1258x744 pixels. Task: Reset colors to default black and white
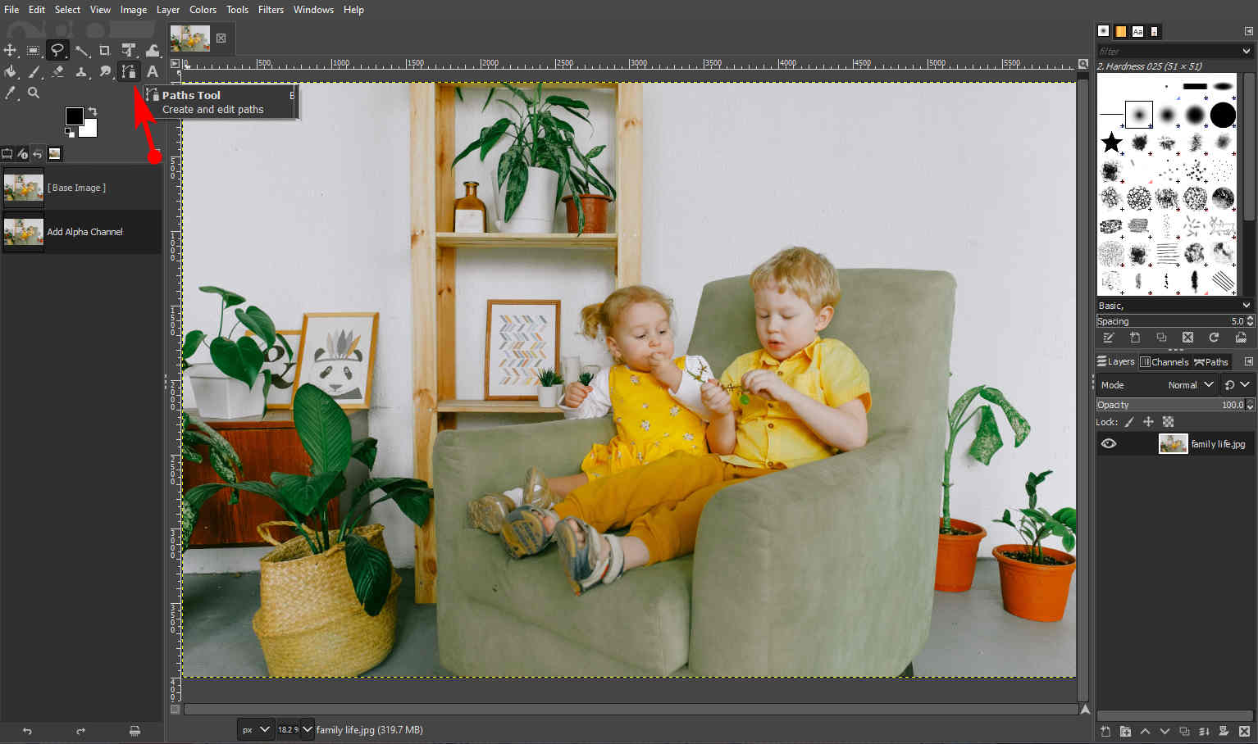70,132
